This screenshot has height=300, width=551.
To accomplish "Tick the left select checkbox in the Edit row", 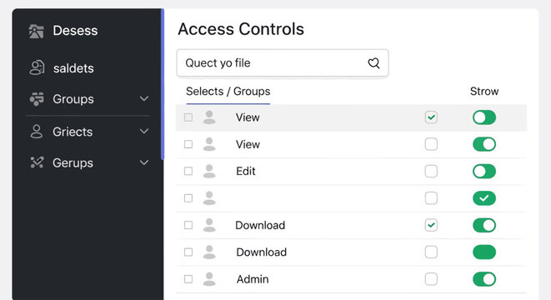I will [x=188, y=171].
